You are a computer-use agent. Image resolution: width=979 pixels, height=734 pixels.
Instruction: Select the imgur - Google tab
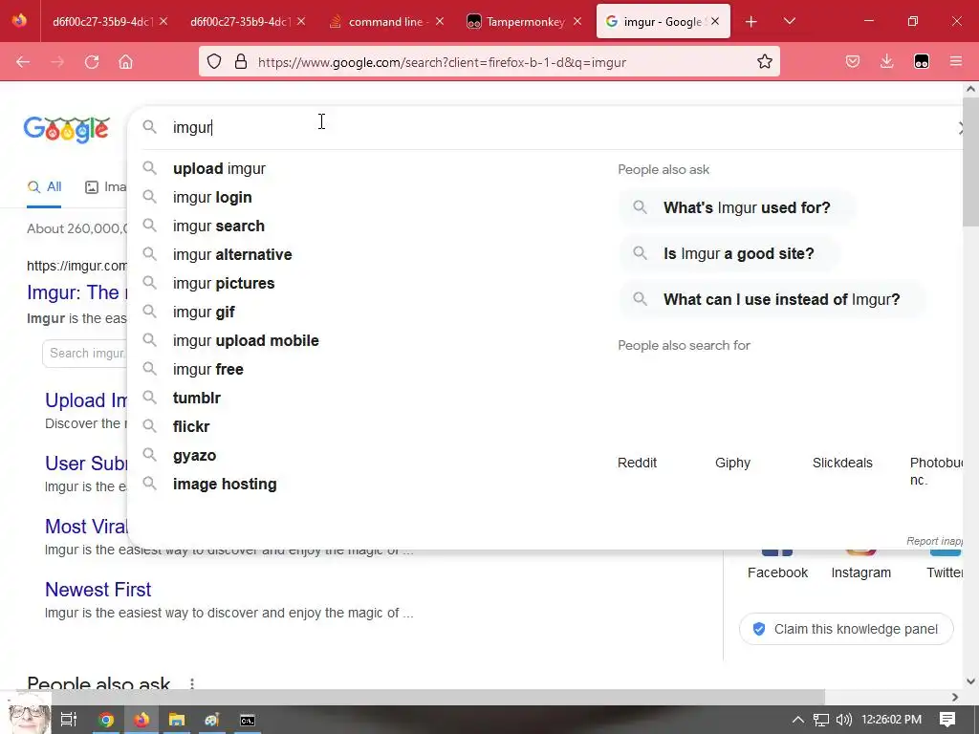pos(664,22)
